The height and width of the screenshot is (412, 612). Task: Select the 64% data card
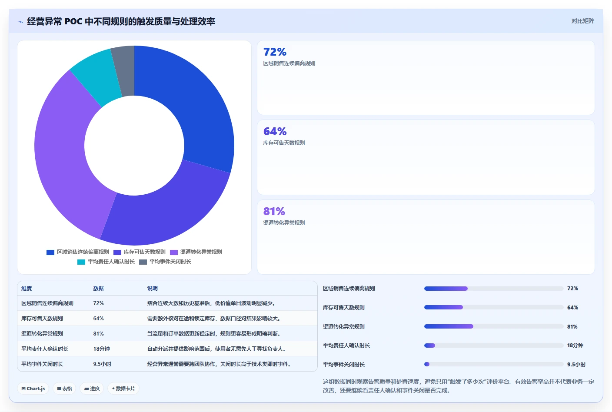click(x=426, y=157)
